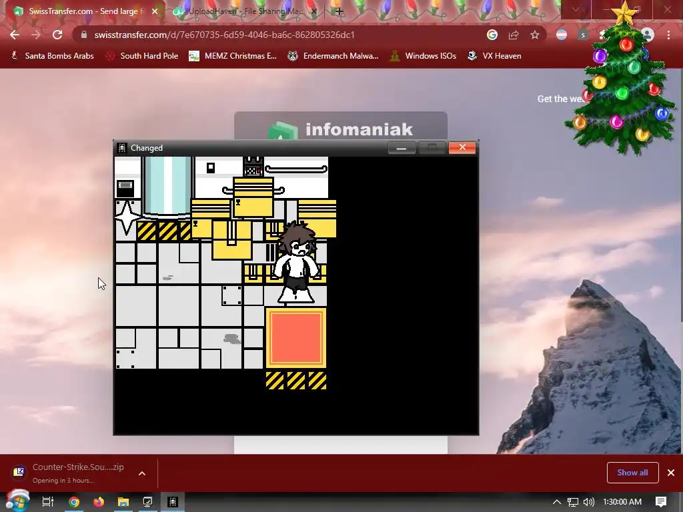Click the 1:30:00 AM clock

click(622, 502)
